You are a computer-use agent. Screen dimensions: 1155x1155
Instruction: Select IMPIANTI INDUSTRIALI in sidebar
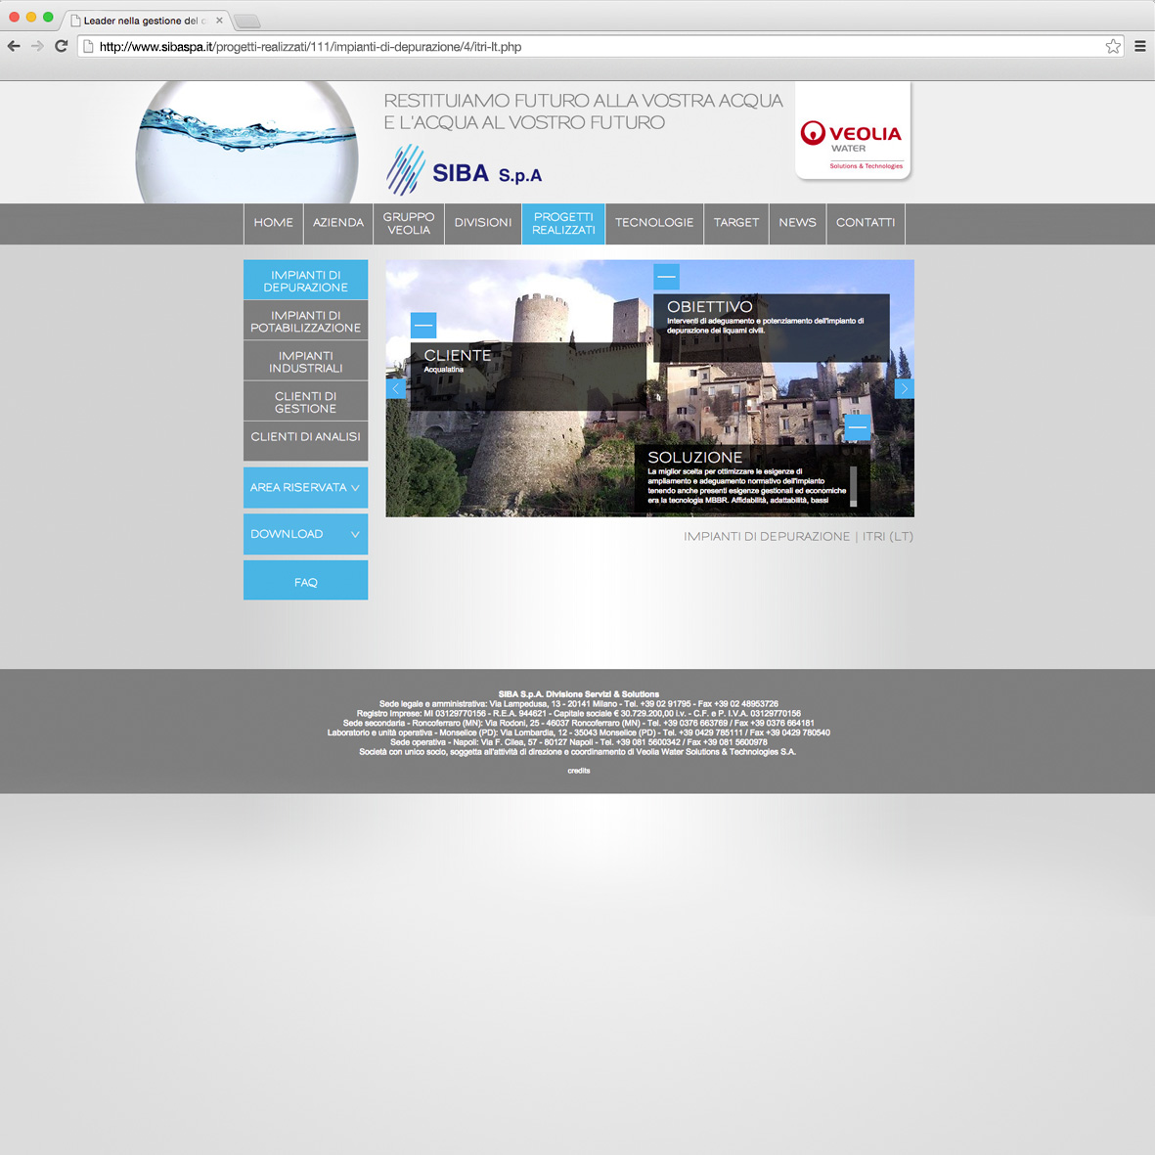306,361
